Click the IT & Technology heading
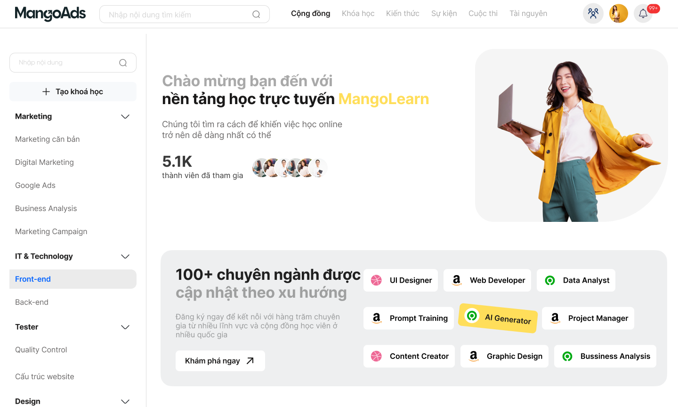Image resolution: width=678 pixels, height=407 pixels. tap(44, 257)
